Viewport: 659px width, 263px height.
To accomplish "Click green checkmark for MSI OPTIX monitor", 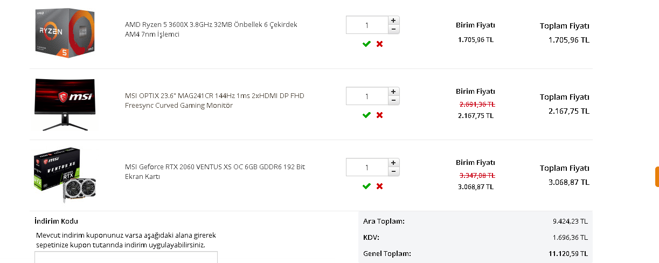I will 366,115.
